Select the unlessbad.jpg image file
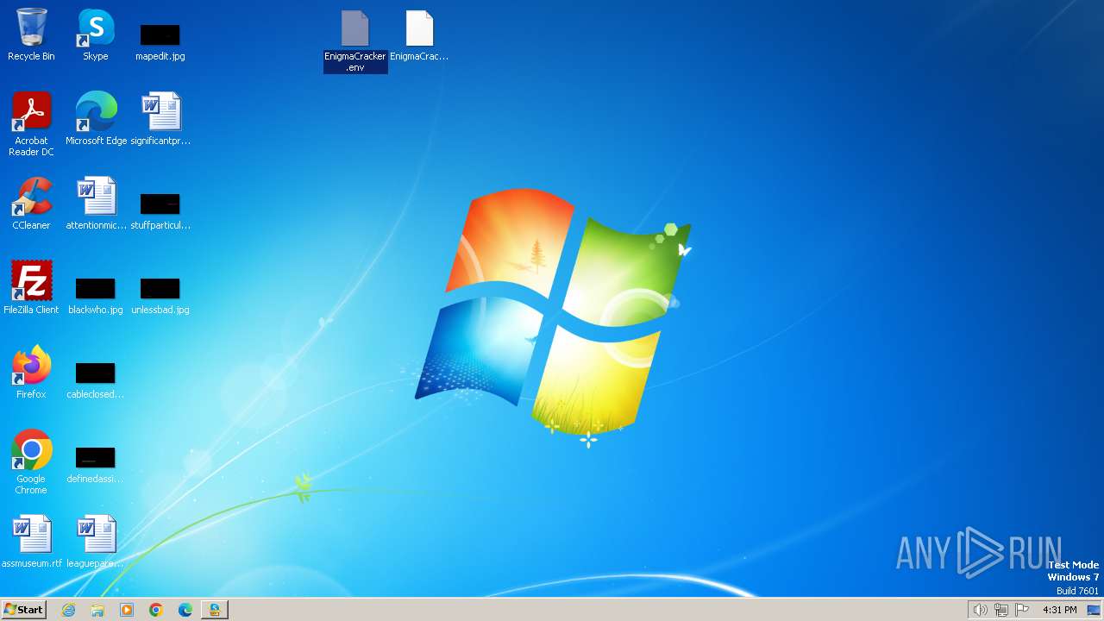 point(160,294)
